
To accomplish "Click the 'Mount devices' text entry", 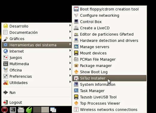I will pyautogui.click(x=93, y=53).
